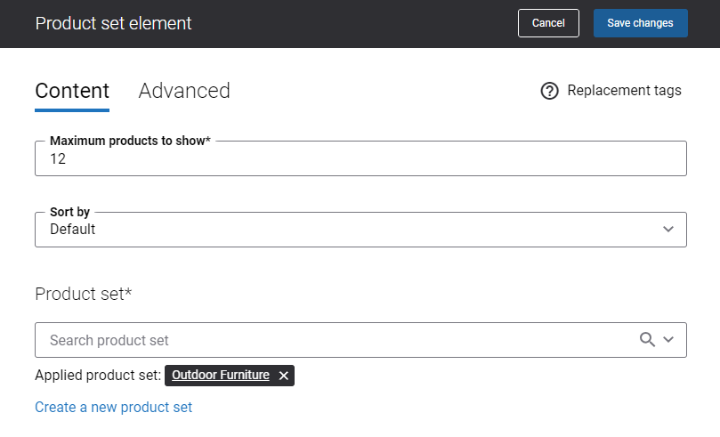The height and width of the screenshot is (437, 720).
Task: Switch to the Advanced tab
Action: coord(184,91)
